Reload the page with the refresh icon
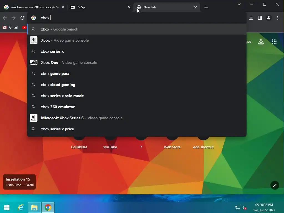This screenshot has width=284, height=213. pyautogui.click(x=22, y=18)
